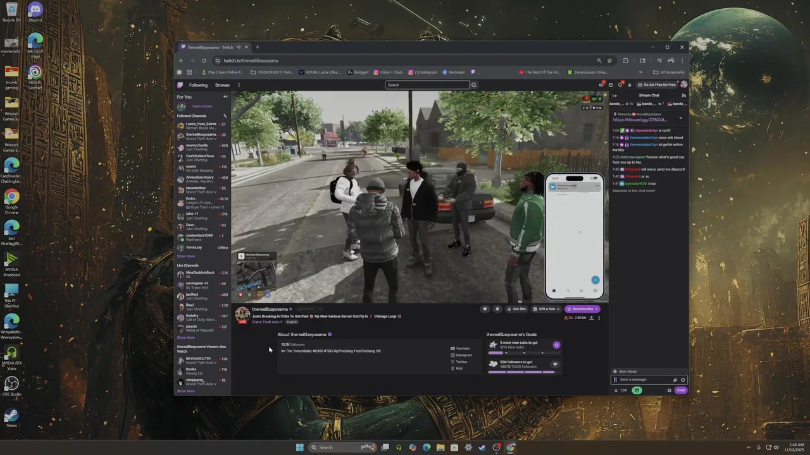
Task: Open the emote picker in chat input
Action: pos(683,380)
